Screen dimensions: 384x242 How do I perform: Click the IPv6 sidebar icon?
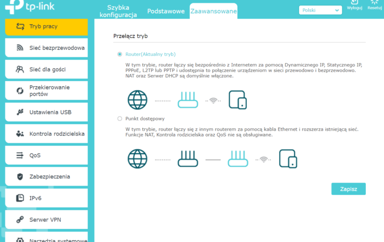pyautogui.click(x=20, y=198)
